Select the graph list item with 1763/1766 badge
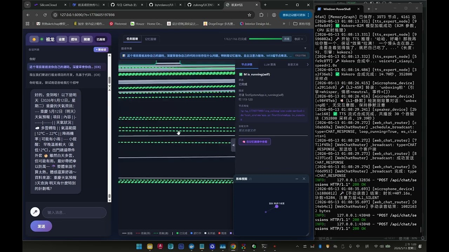Image resolution: width=449 pixels, height=252 pixels. pyautogui.click(x=214, y=56)
